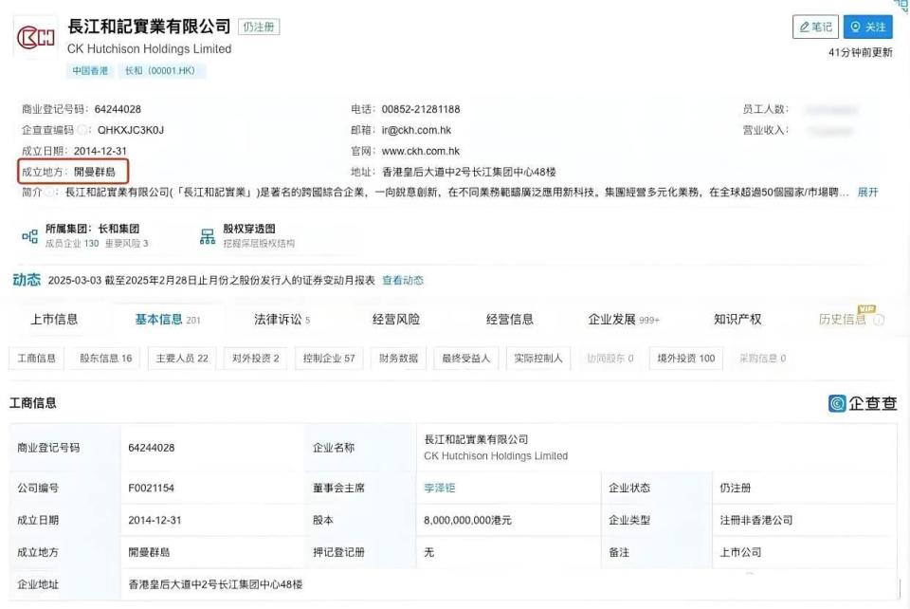
Task: Click email ir@ckh.com.hk
Action: (x=416, y=130)
